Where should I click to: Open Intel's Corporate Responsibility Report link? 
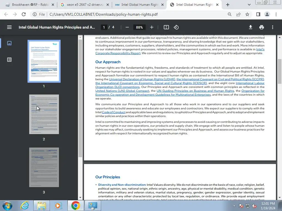[118, 53]
